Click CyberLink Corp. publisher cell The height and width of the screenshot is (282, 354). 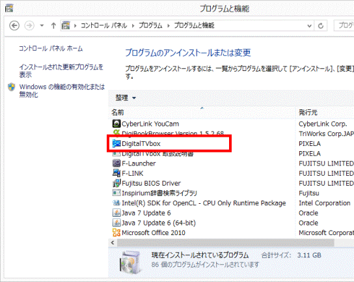(323, 124)
